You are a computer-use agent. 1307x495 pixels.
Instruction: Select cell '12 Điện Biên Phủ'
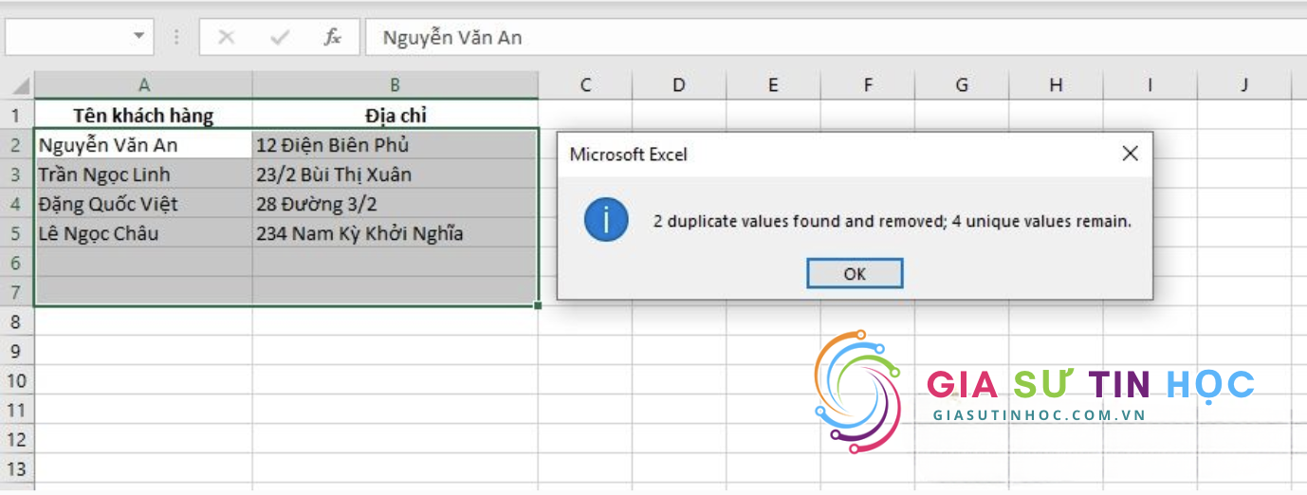(396, 145)
